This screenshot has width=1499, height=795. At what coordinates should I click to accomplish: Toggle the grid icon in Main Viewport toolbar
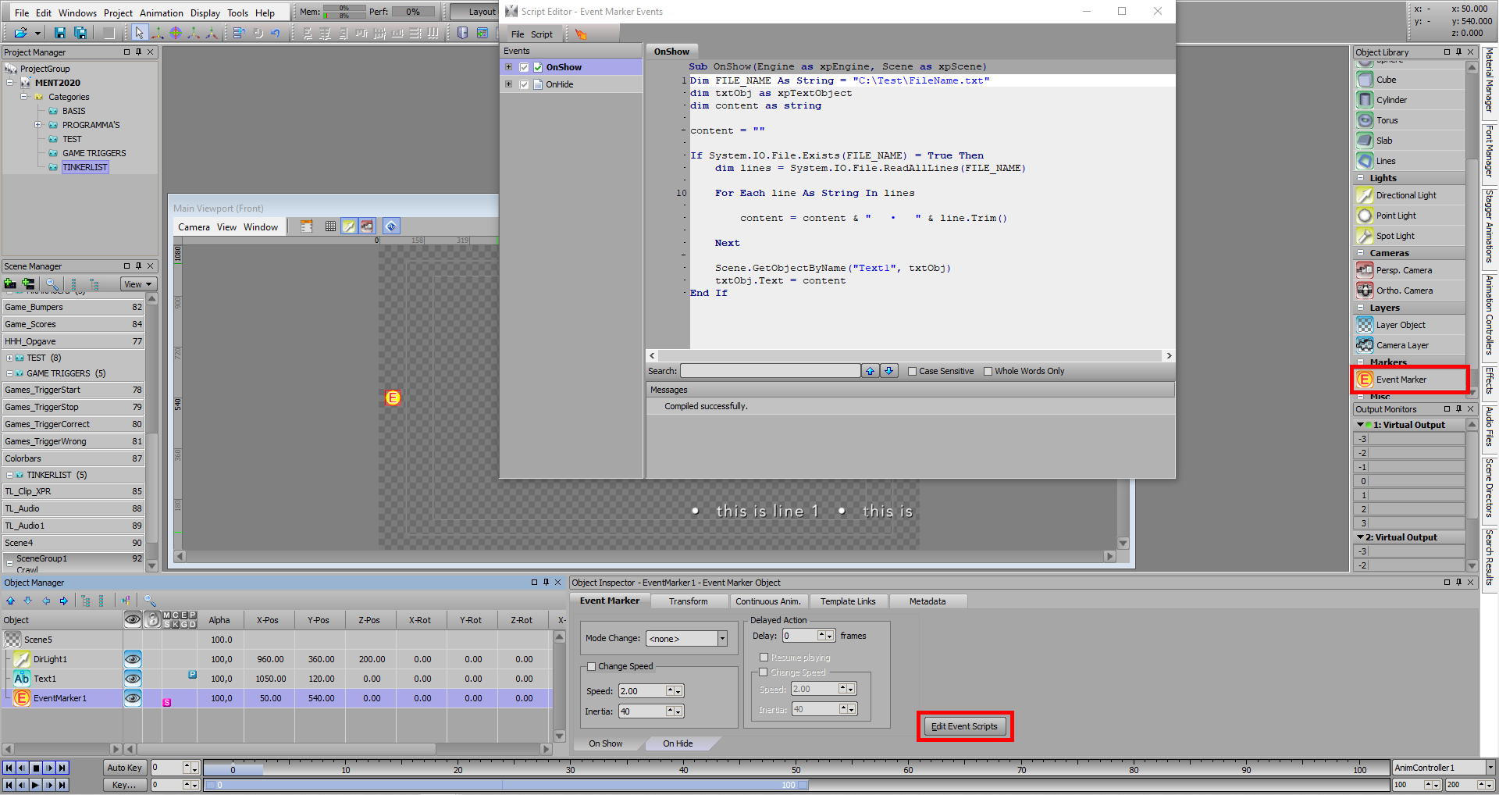[330, 226]
